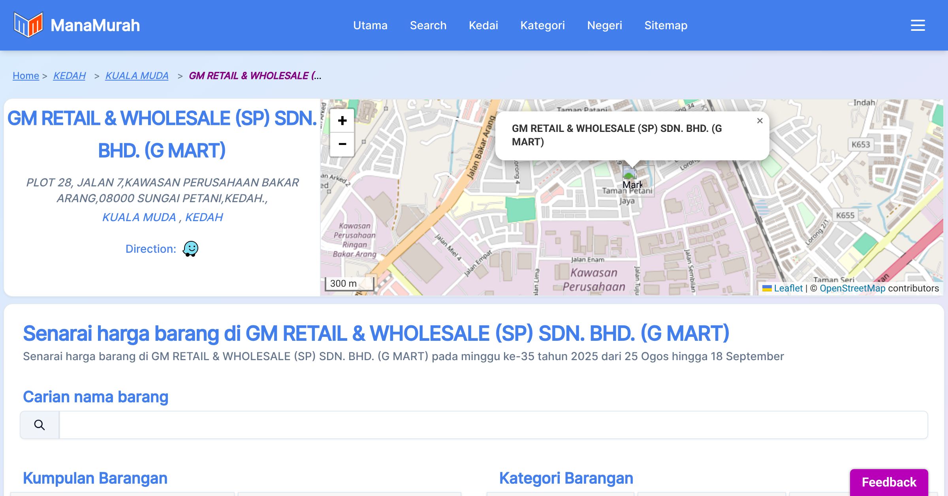Open the Kategori menu item
The width and height of the screenshot is (948, 496).
coord(542,25)
